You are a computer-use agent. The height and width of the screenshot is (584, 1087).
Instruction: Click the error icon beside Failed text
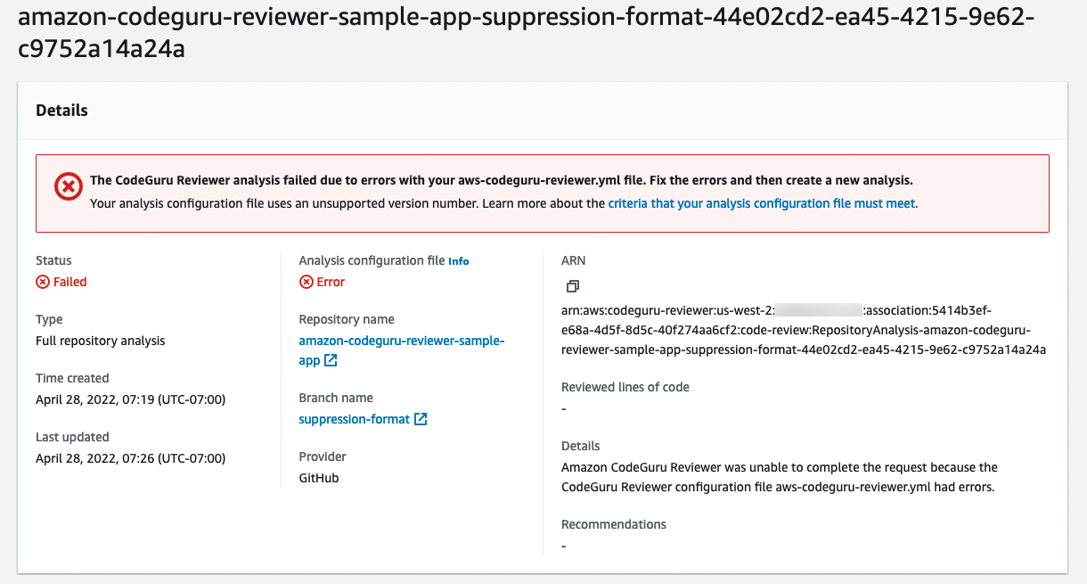[42, 282]
